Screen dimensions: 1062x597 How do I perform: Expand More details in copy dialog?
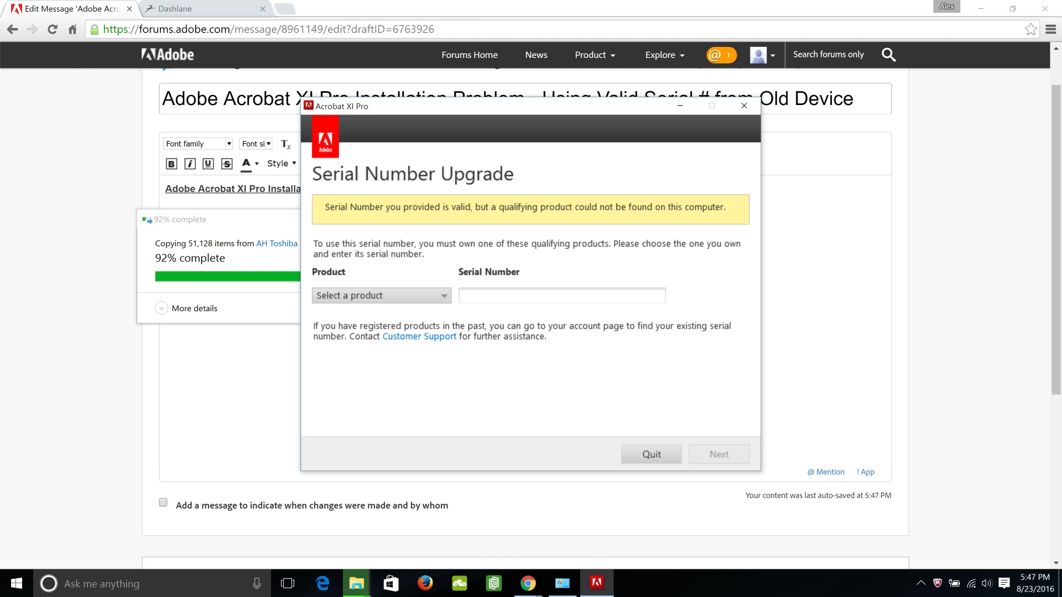tap(162, 308)
